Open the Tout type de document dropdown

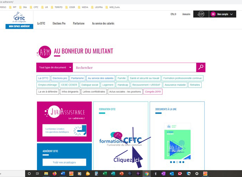pyautogui.click(x=54, y=68)
